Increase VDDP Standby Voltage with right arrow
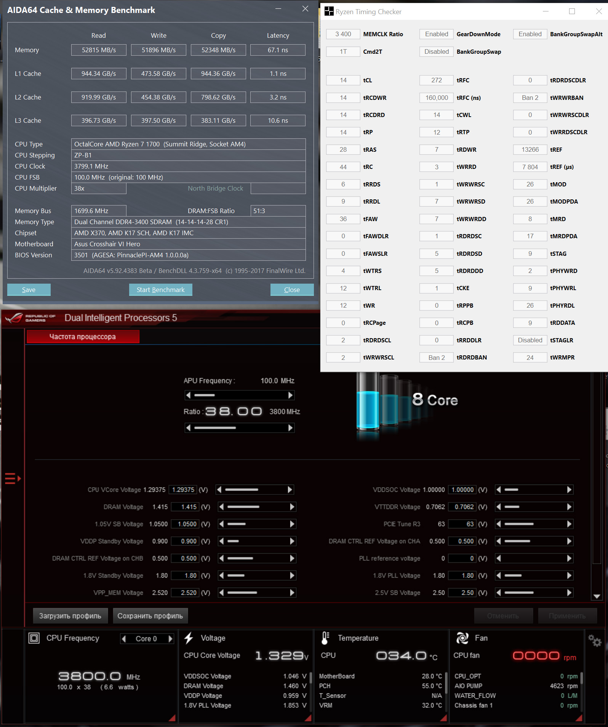The width and height of the screenshot is (608, 727). pyautogui.click(x=292, y=541)
